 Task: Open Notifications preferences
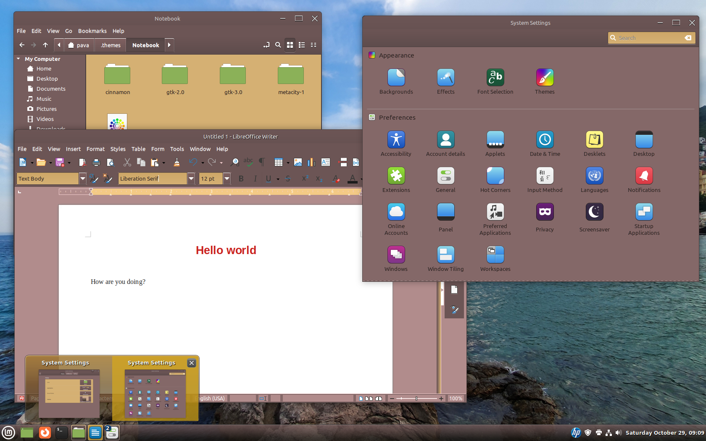coord(644,180)
